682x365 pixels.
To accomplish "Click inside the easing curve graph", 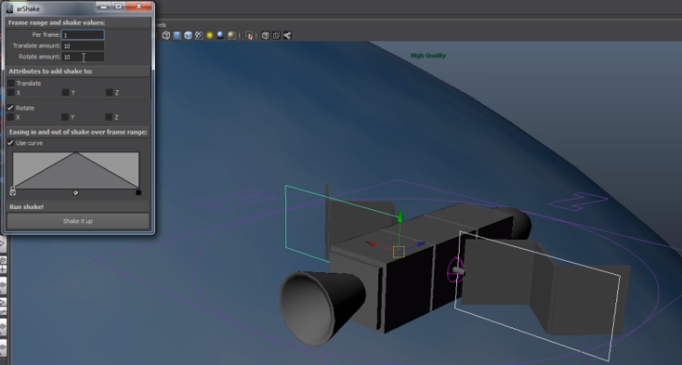I will pyautogui.click(x=76, y=170).
